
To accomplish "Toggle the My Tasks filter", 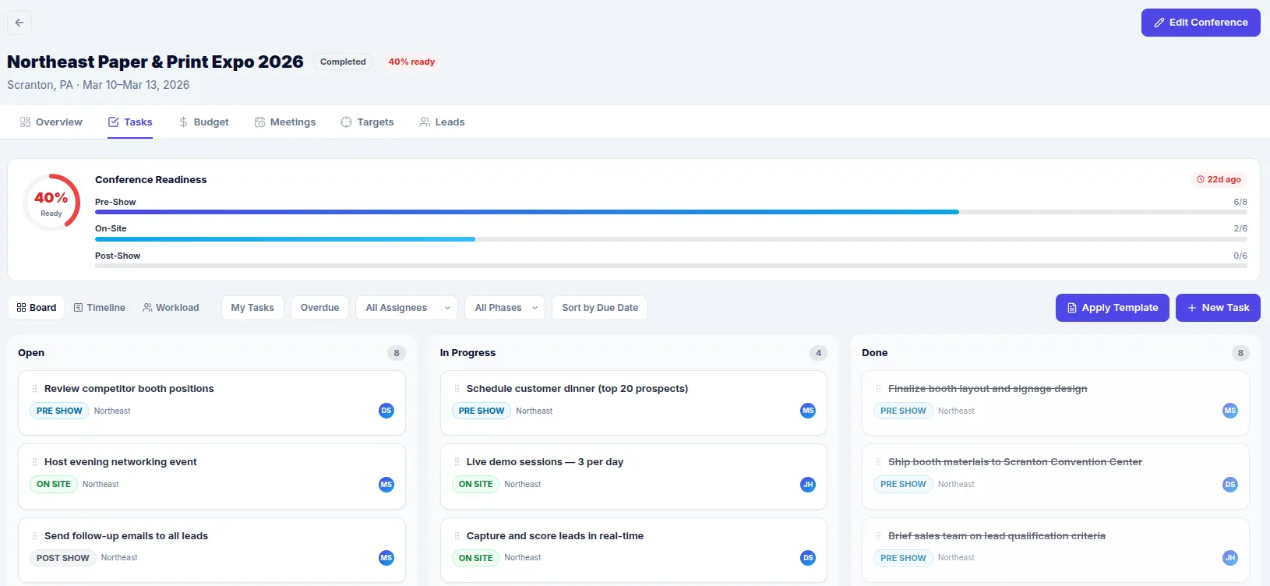I will pyautogui.click(x=252, y=308).
